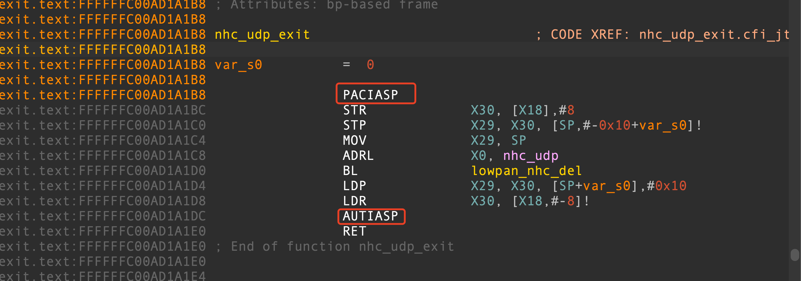Click the PACIASP instruction
801x281 pixels.
(370, 94)
